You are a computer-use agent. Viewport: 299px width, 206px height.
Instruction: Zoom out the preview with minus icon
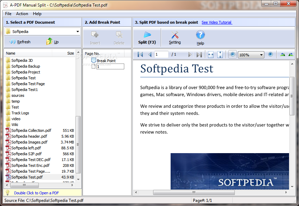232,55
